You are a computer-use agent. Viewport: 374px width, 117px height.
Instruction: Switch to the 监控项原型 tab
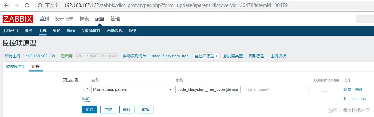point(16,67)
